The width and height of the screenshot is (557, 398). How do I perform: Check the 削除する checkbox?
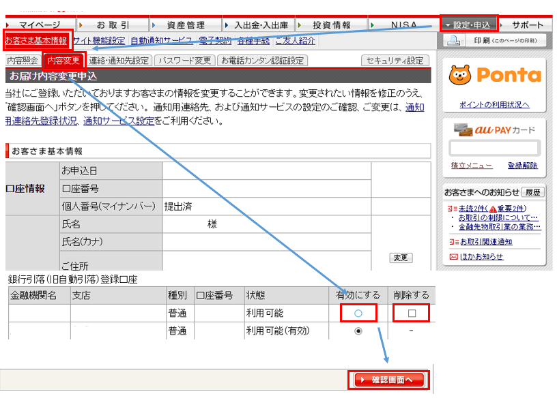coord(412,313)
